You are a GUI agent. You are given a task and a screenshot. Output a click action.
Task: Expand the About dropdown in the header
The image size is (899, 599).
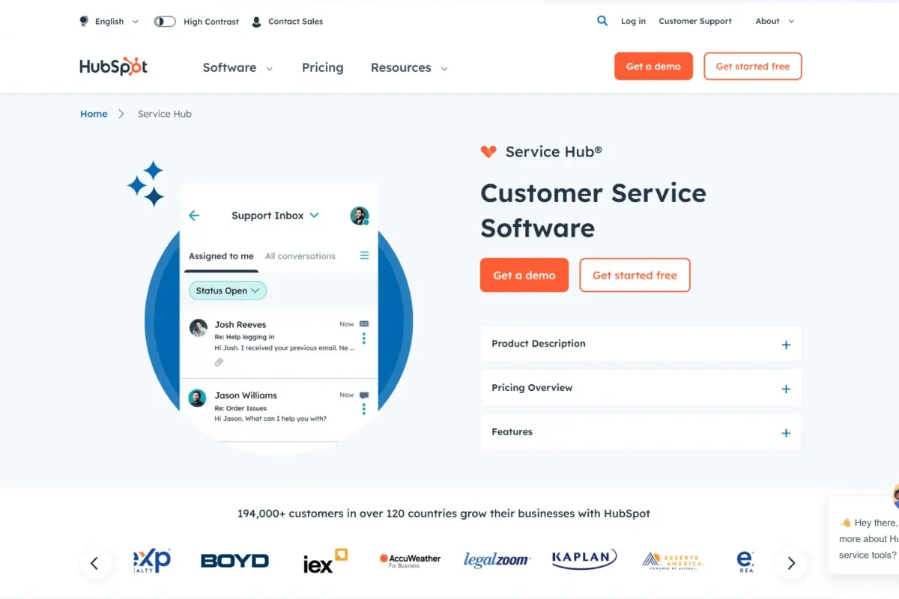click(x=774, y=21)
